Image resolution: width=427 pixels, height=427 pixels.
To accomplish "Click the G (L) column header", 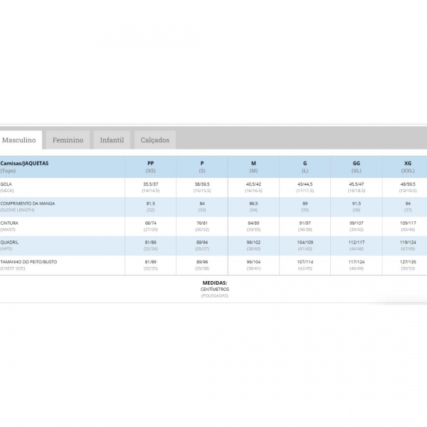I will (305, 167).
